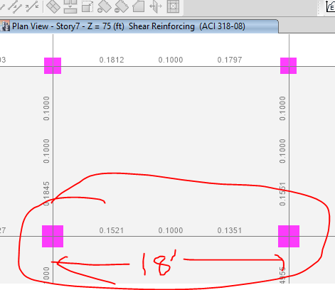Click the dashed rectangle with arrow icon

point(87,6)
